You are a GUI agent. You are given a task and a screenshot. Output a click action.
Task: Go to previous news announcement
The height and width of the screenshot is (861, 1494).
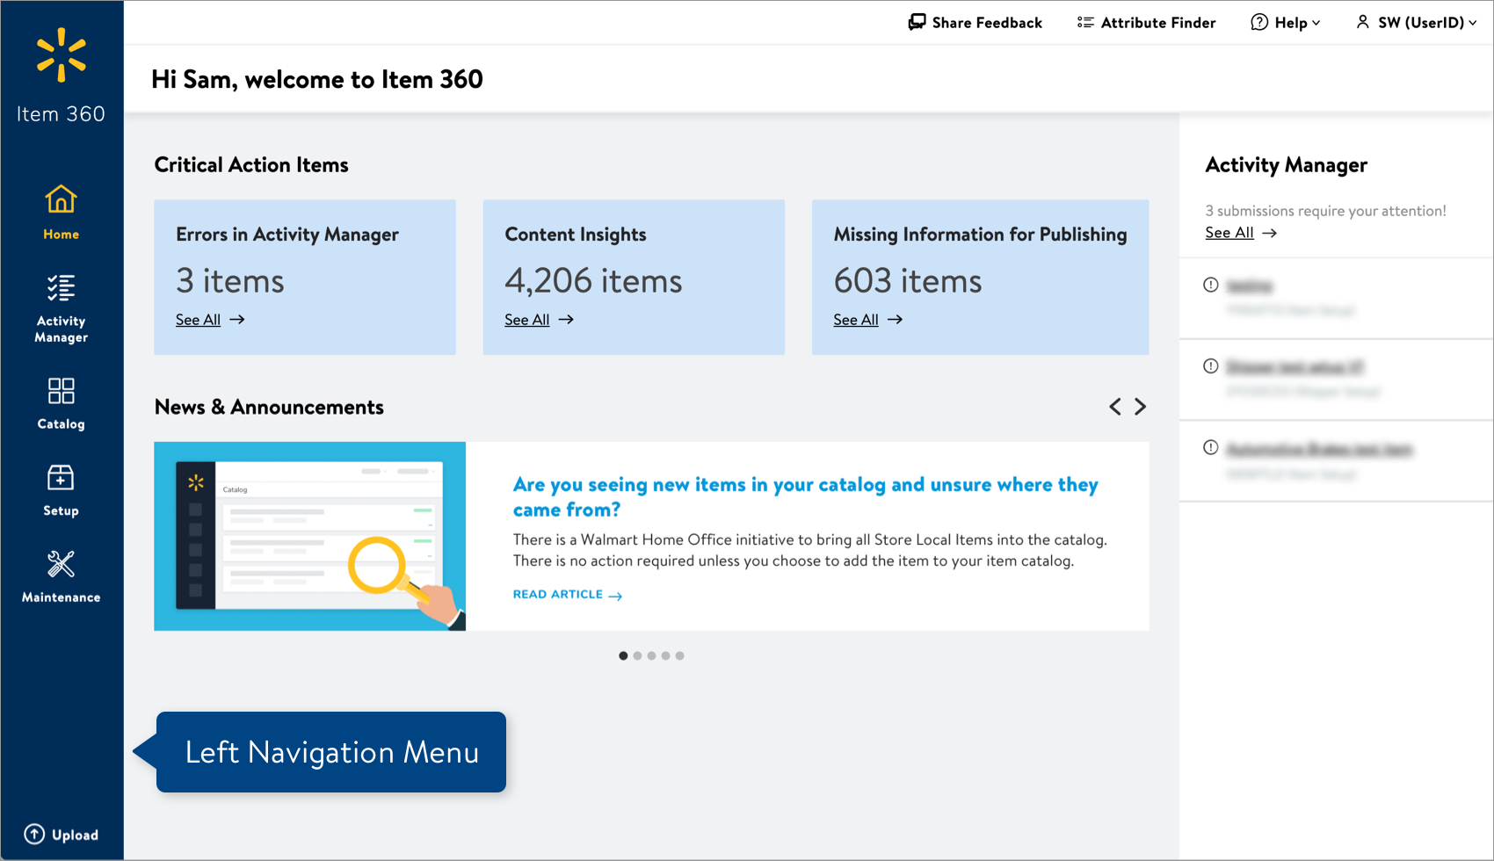pos(1115,407)
